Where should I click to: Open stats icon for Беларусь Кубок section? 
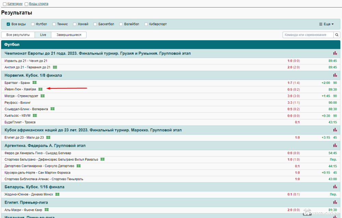pos(335,187)
